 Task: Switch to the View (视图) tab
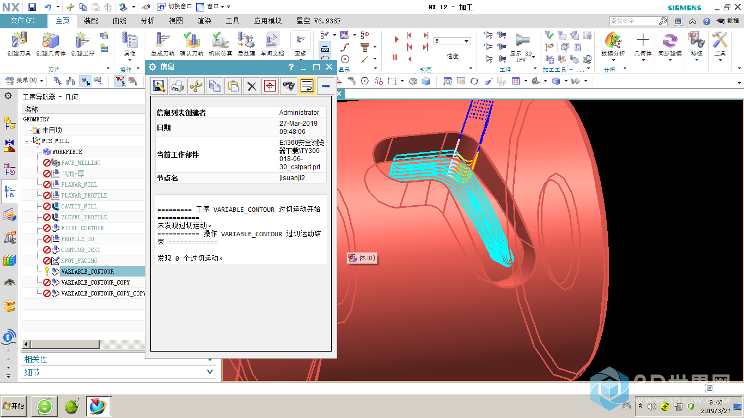(176, 21)
